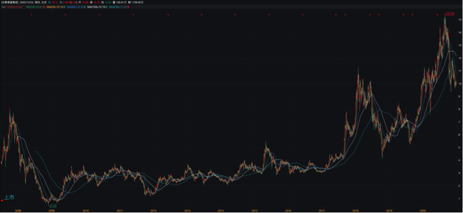Click the red listing dot marker
The image size is (463, 213).
pyautogui.click(x=2, y=200)
